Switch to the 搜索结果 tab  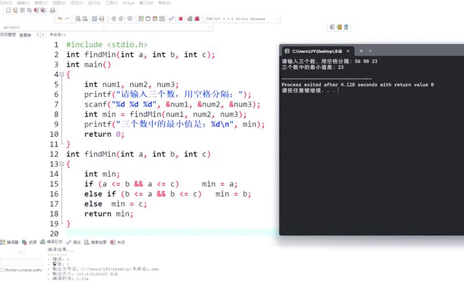(95, 242)
